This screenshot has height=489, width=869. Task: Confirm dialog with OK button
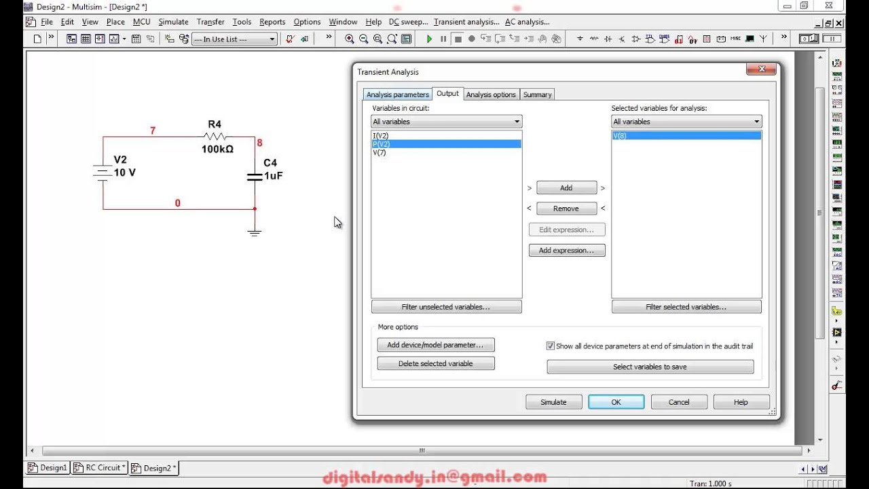pyautogui.click(x=616, y=402)
